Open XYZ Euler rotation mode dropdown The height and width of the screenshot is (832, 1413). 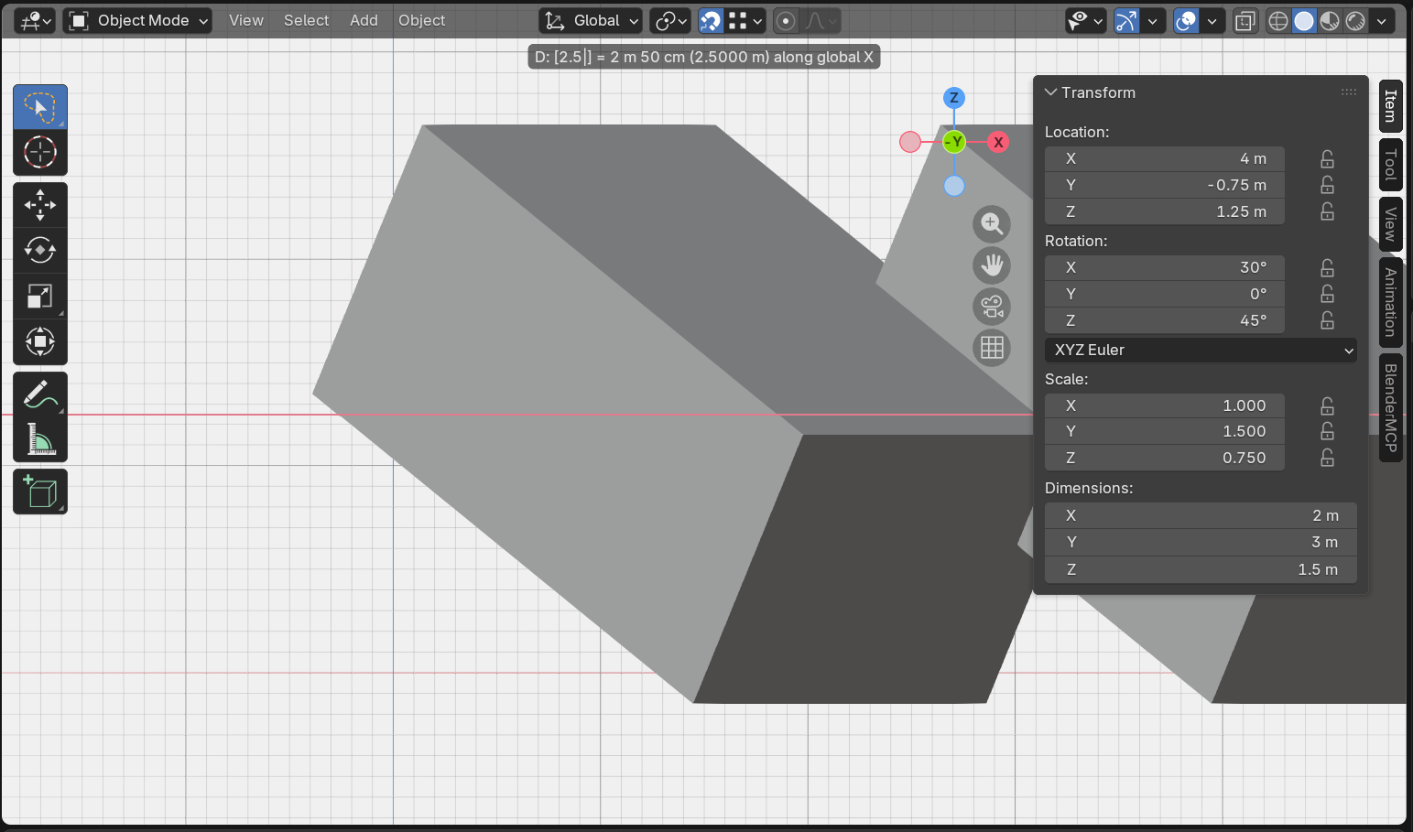click(1201, 350)
